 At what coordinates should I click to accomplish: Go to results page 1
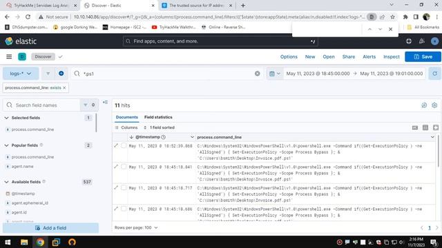coord(430,228)
